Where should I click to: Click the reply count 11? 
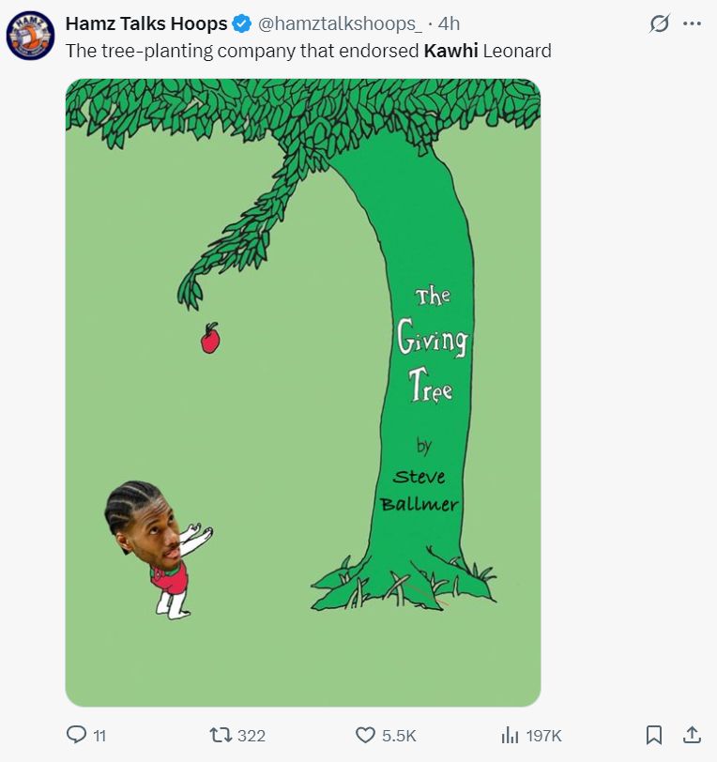[x=99, y=736]
